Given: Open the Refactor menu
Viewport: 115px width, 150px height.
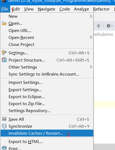Looking at the screenshot, I should 101,9.
